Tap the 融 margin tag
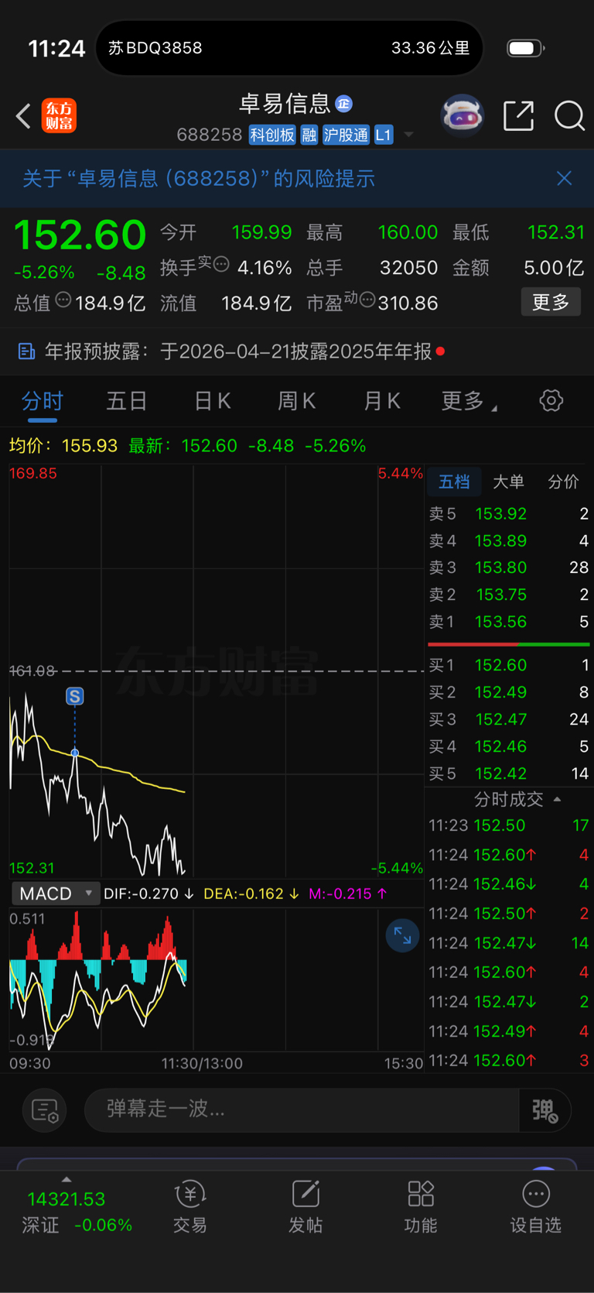The width and height of the screenshot is (594, 1293). click(x=309, y=135)
